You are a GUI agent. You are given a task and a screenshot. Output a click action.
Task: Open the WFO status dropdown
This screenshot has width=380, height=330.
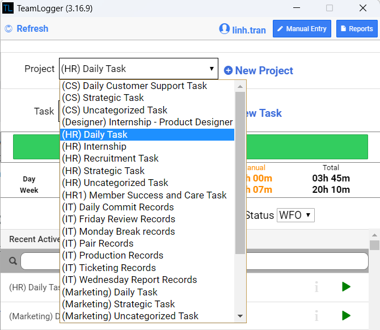[295, 215]
